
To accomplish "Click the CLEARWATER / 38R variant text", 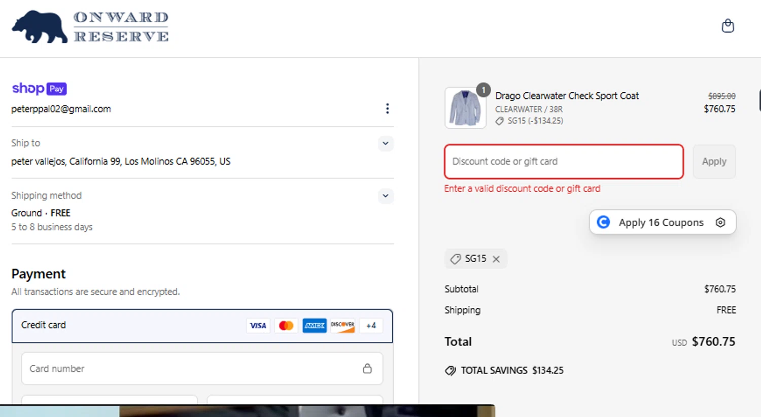I will [529, 109].
